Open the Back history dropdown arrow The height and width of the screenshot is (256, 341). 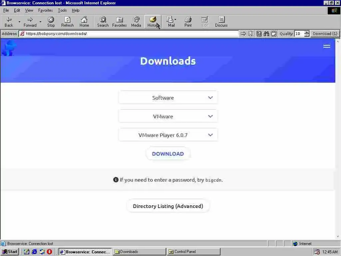click(x=19, y=22)
